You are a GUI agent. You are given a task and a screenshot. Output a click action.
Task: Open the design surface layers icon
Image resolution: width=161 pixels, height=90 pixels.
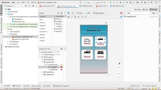(68, 13)
